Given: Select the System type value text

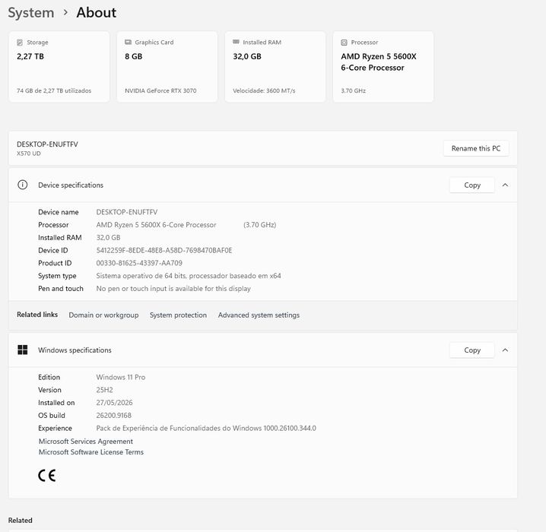Looking at the screenshot, I should point(189,276).
